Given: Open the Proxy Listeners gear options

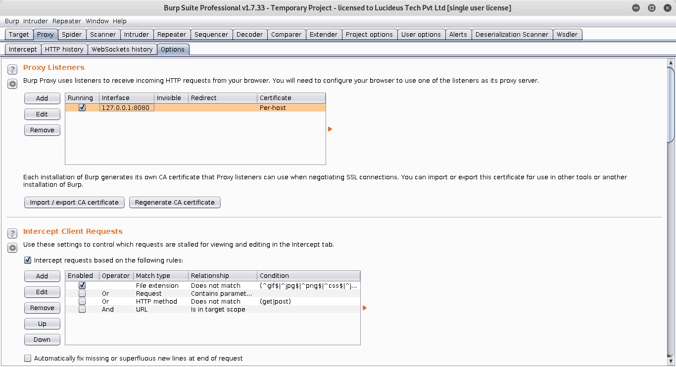Looking at the screenshot, I should point(12,84).
